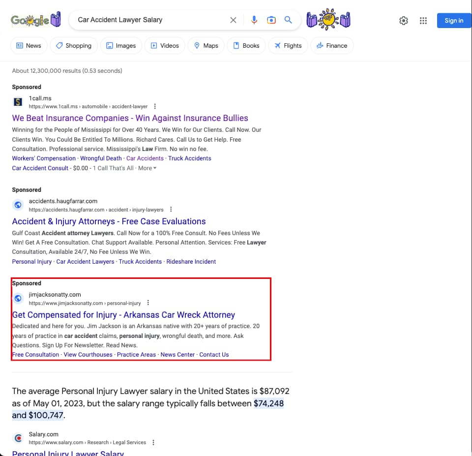The width and height of the screenshot is (472, 456).
Task: Switch to the Images filter tab
Action: [121, 45]
